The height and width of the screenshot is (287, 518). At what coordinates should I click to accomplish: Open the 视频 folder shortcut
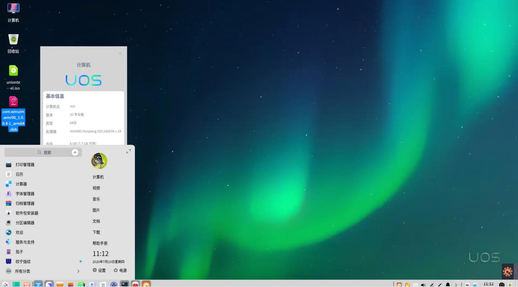pos(96,188)
